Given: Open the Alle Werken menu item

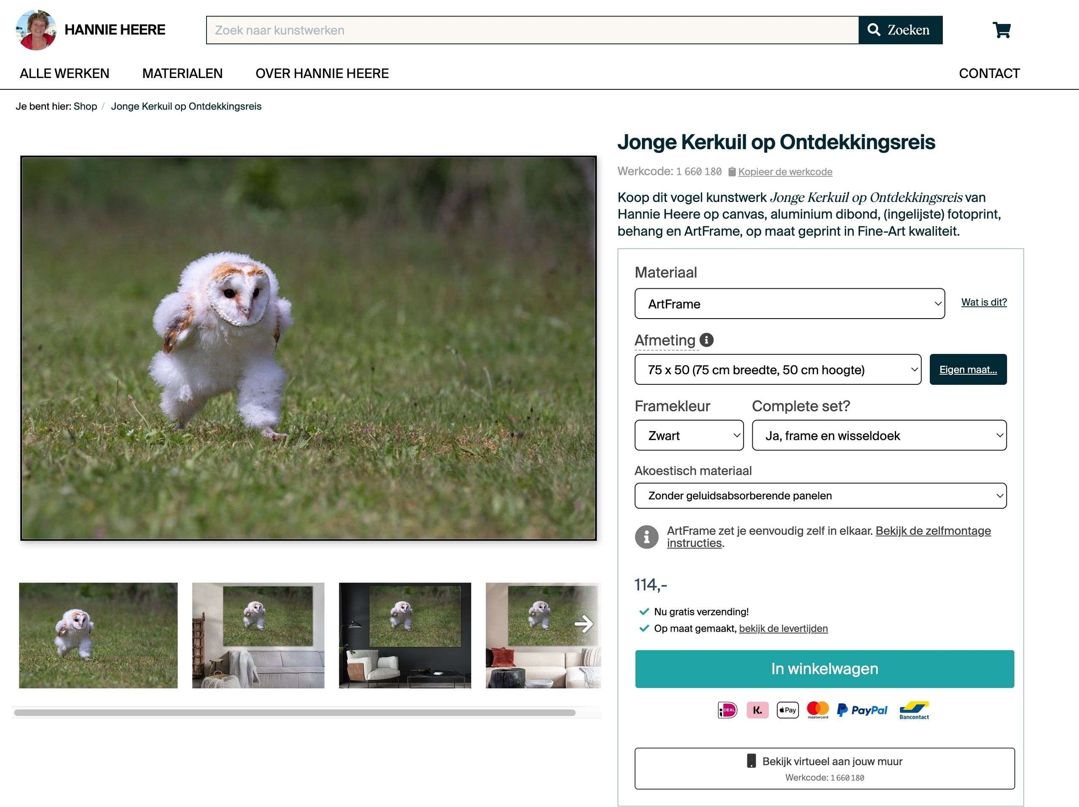Looking at the screenshot, I should pyautogui.click(x=64, y=73).
